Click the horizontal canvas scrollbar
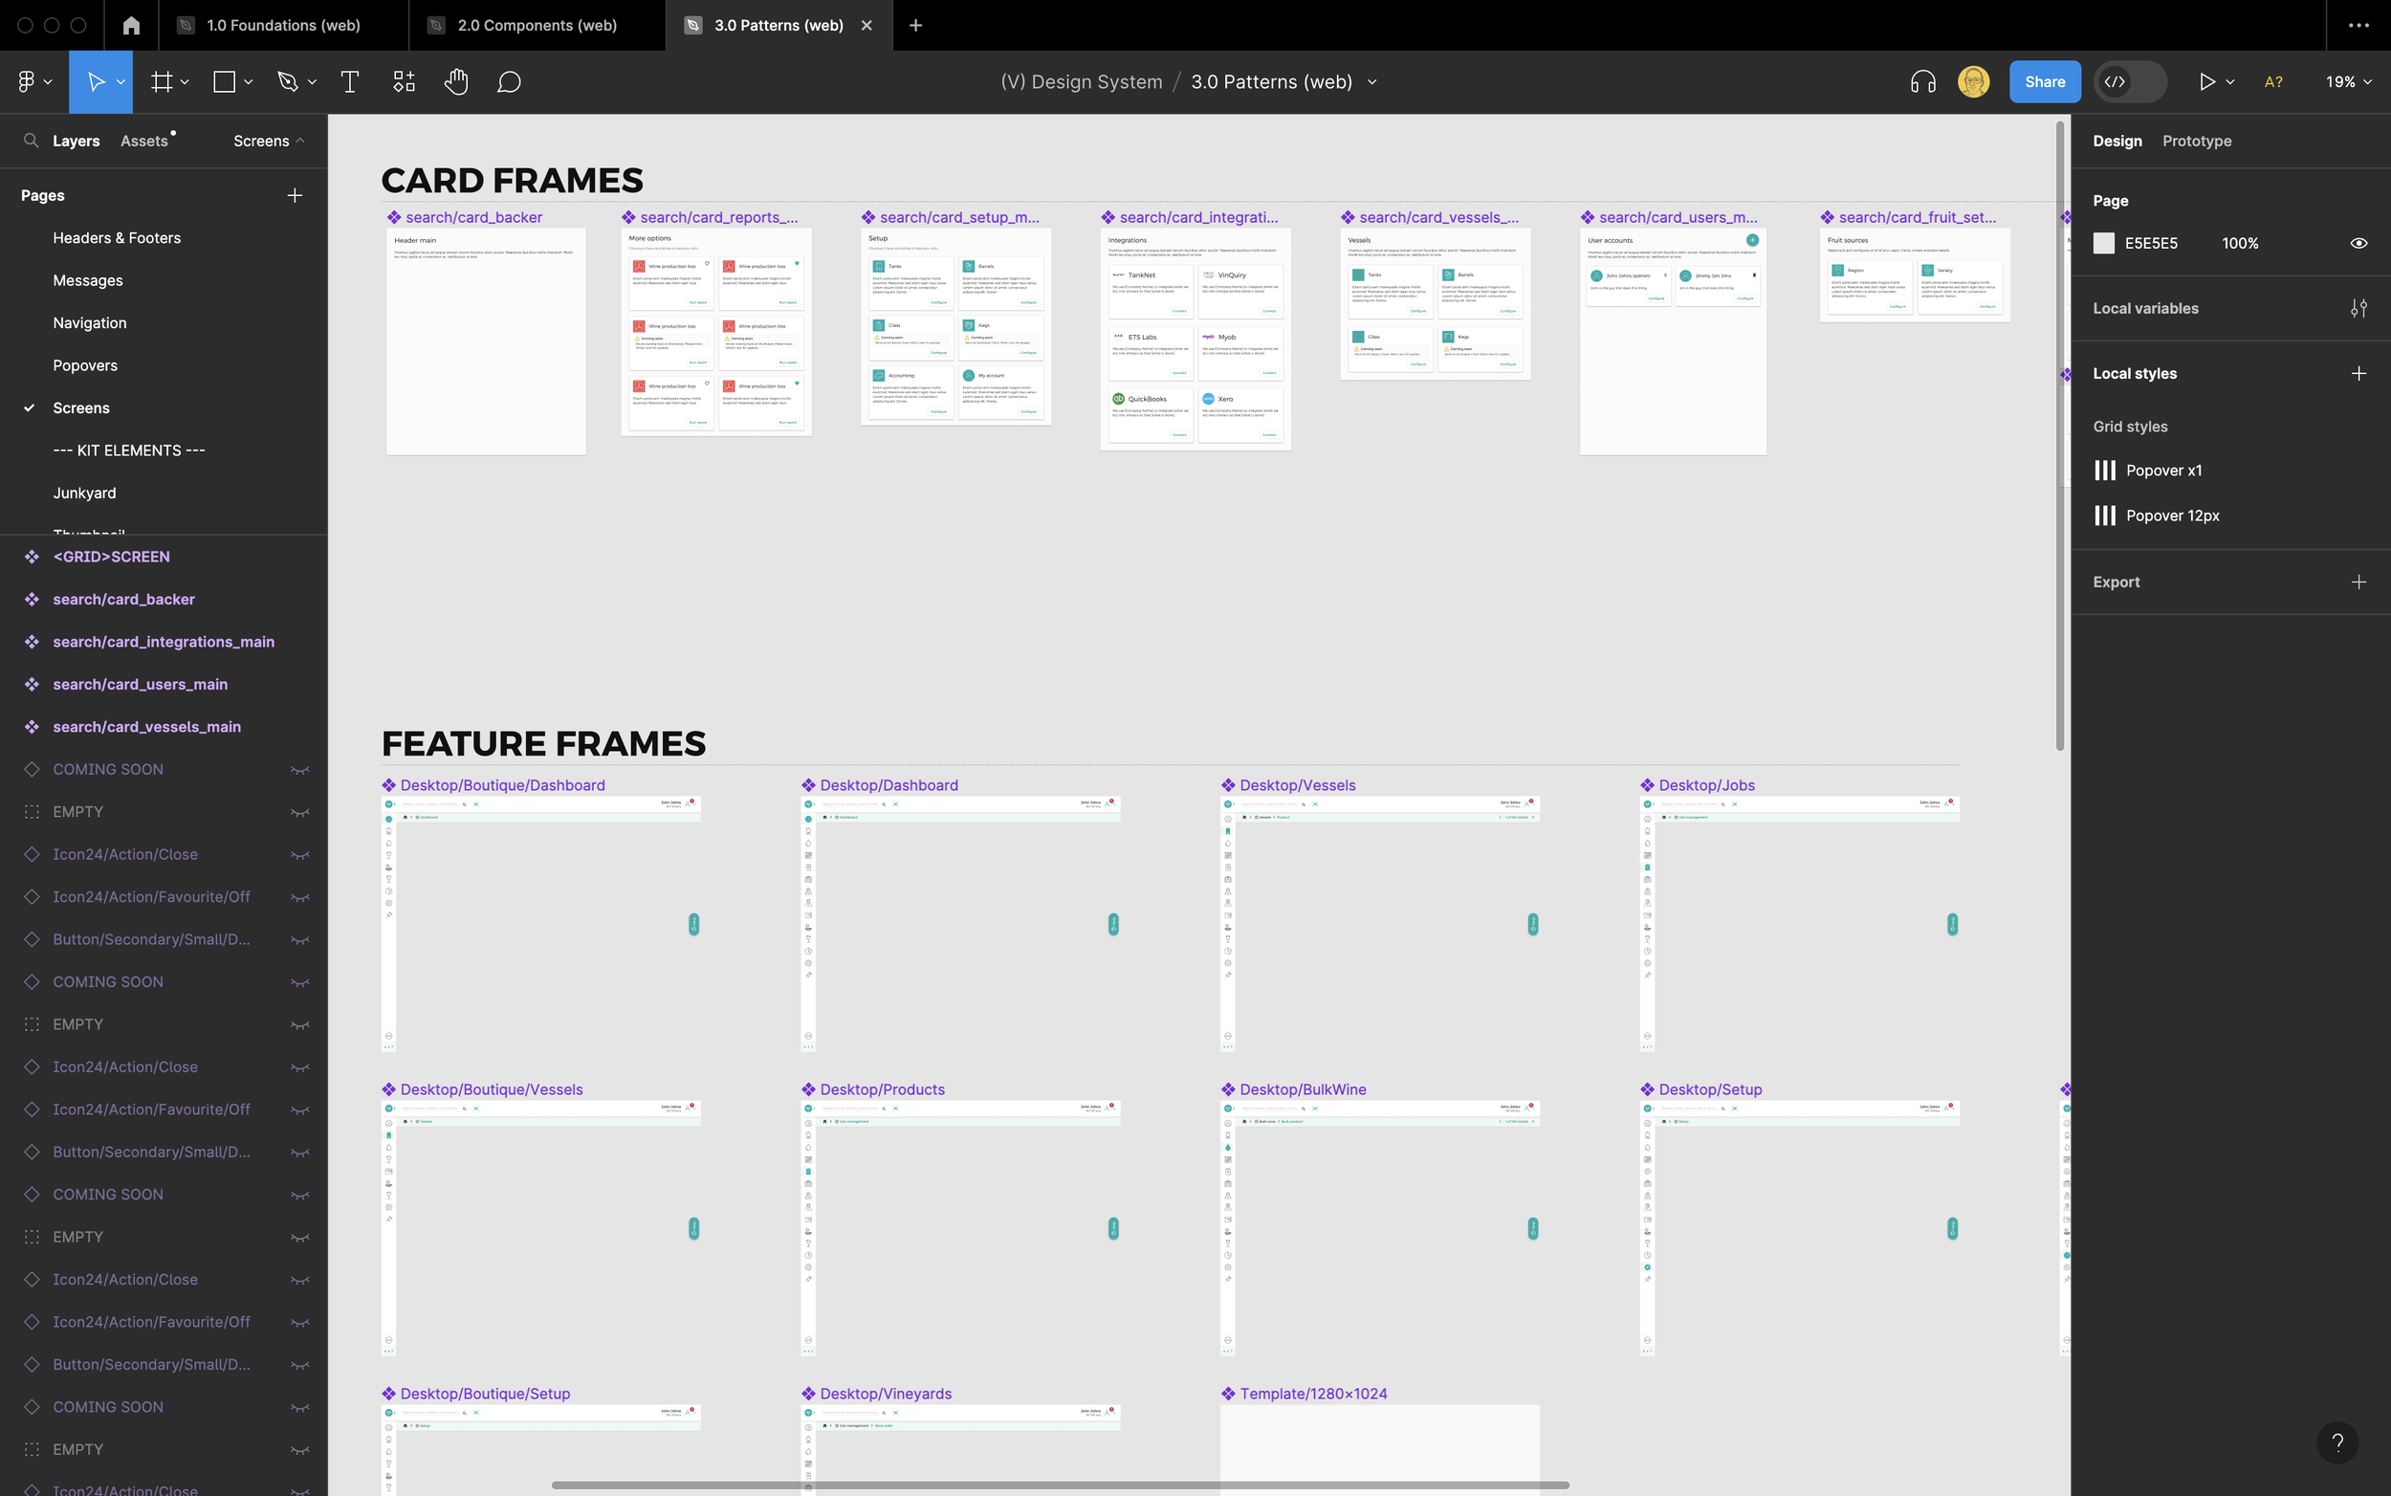This screenshot has height=1496, width=2391. (1060, 1485)
